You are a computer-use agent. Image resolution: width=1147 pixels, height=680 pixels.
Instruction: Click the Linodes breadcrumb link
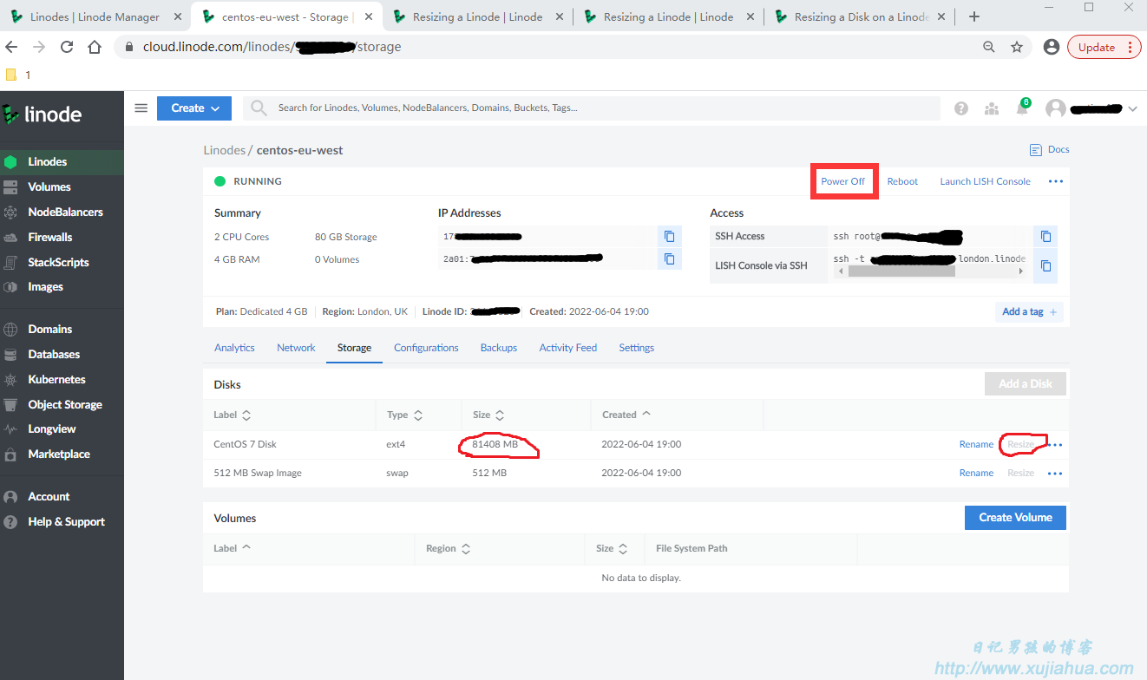tap(225, 150)
